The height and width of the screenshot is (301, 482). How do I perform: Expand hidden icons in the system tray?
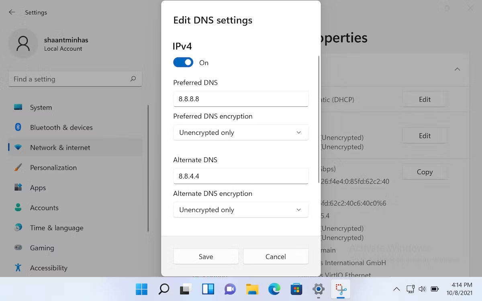[x=396, y=289]
